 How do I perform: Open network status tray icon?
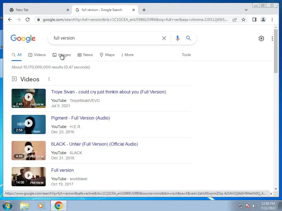coord(241,206)
